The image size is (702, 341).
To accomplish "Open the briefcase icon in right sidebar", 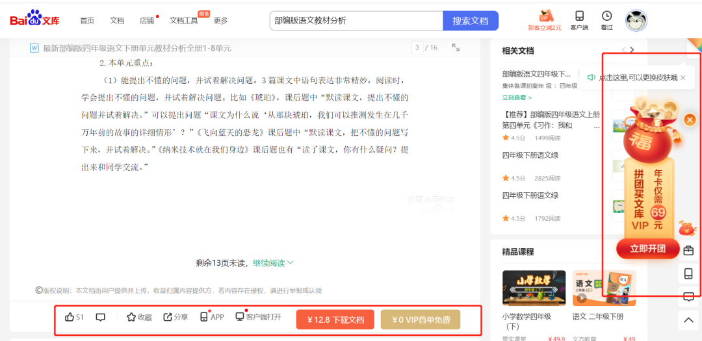I will (688, 249).
